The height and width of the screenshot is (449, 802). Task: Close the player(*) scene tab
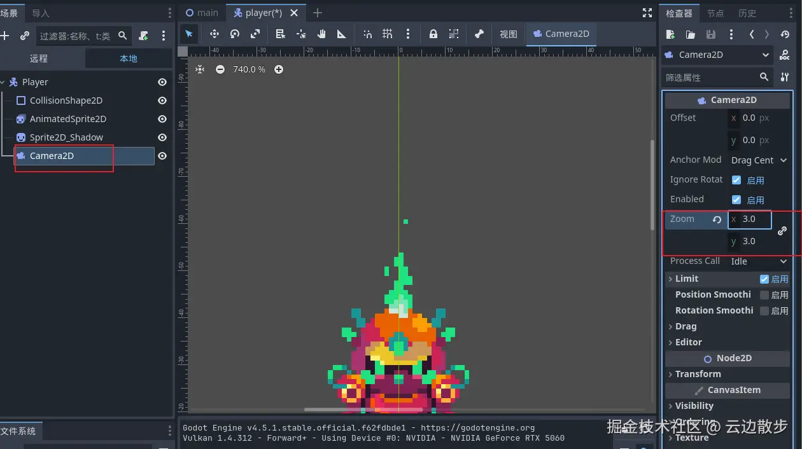coord(294,13)
